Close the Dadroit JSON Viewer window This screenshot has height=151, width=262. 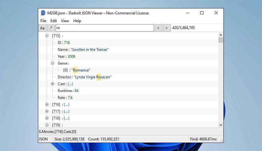click(216, 13)
